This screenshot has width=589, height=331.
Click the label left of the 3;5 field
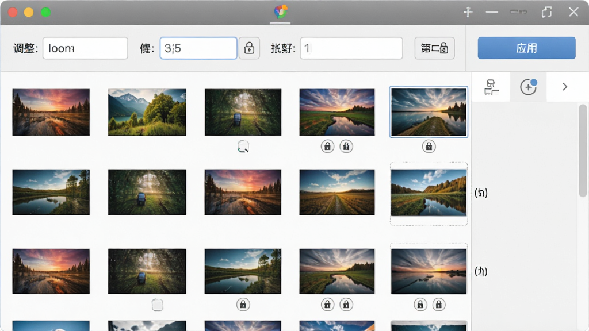[x=147, y=48]
